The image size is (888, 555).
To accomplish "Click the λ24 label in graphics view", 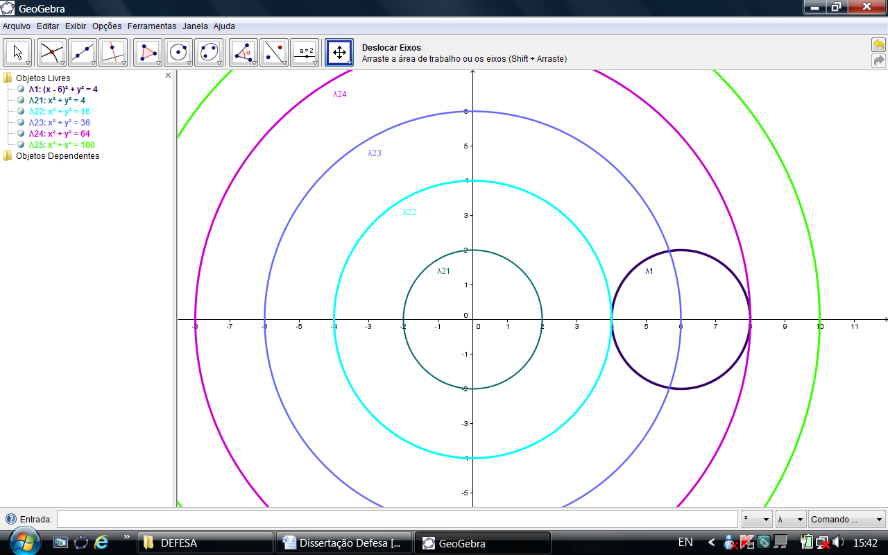I will pos(339,94).
